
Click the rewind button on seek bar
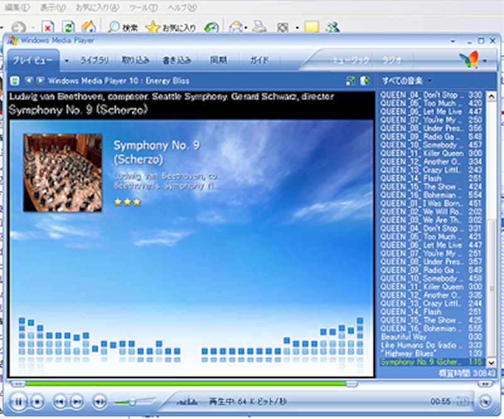point(18,384)
